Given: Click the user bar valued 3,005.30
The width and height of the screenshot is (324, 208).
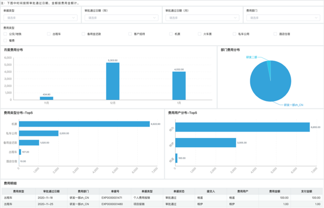Looking at the screenshot, I should pyautogui.click(x=206, y=143).
